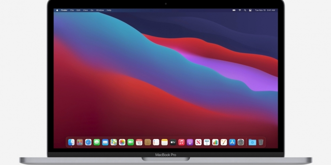Viewport: 331px width, 165px height.
Task: Open the View menu
Action: click(x=85, y=10)
